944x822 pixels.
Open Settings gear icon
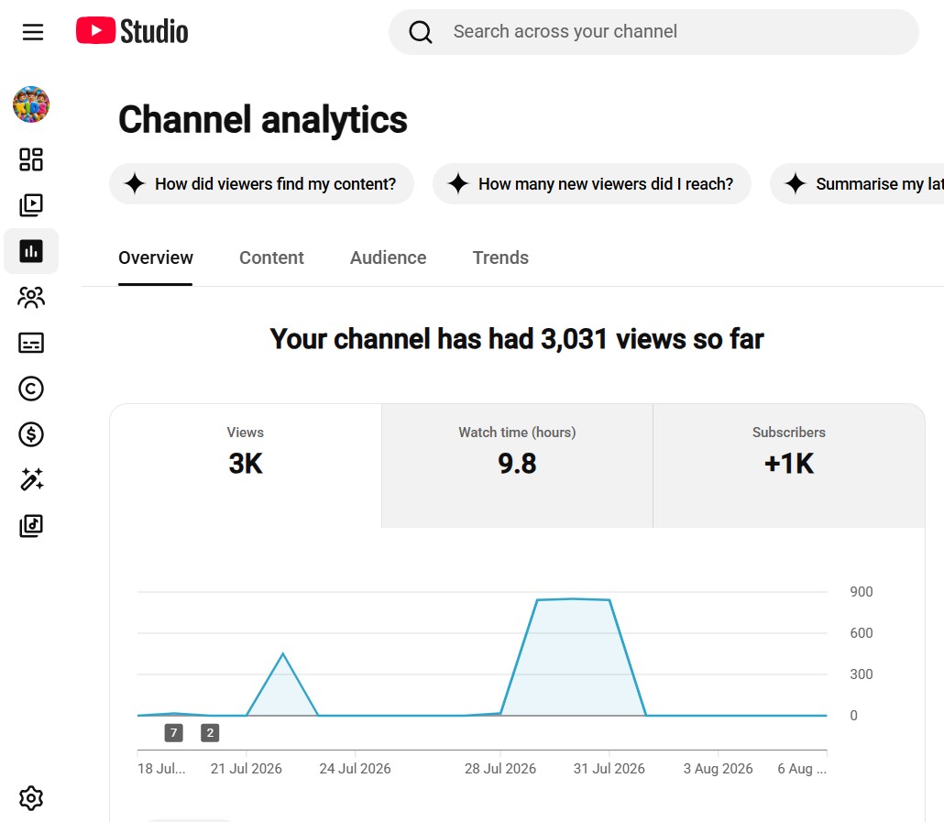click(31, 798)
